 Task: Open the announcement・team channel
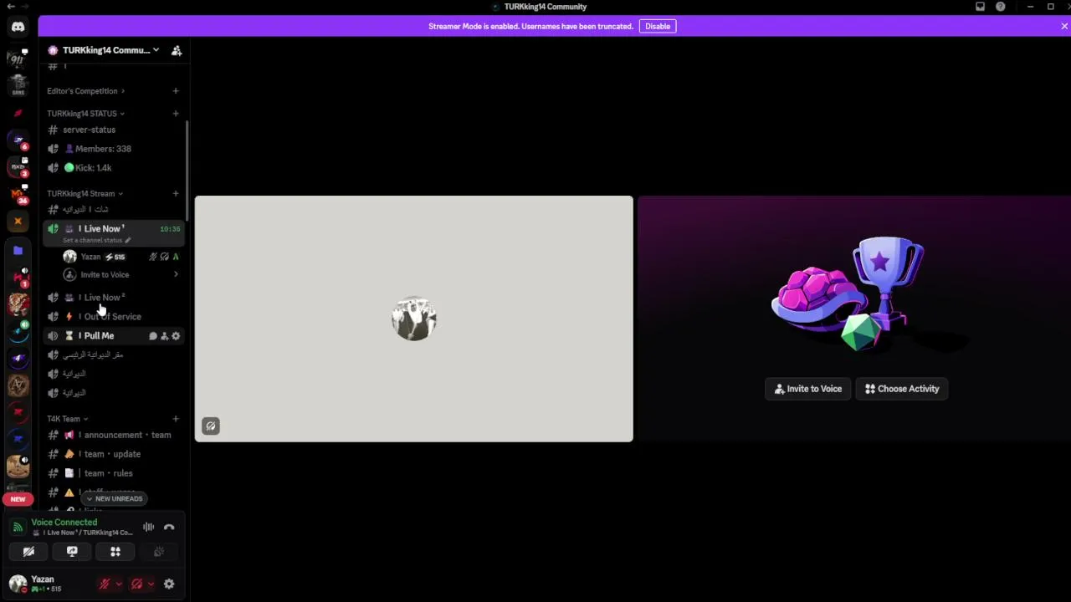click(x=114, y=435)
